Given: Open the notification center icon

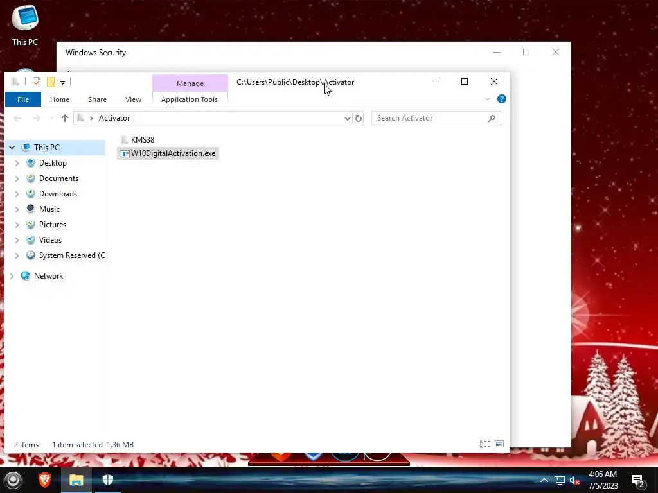Looking at the screenshot, I should (638, 481).
